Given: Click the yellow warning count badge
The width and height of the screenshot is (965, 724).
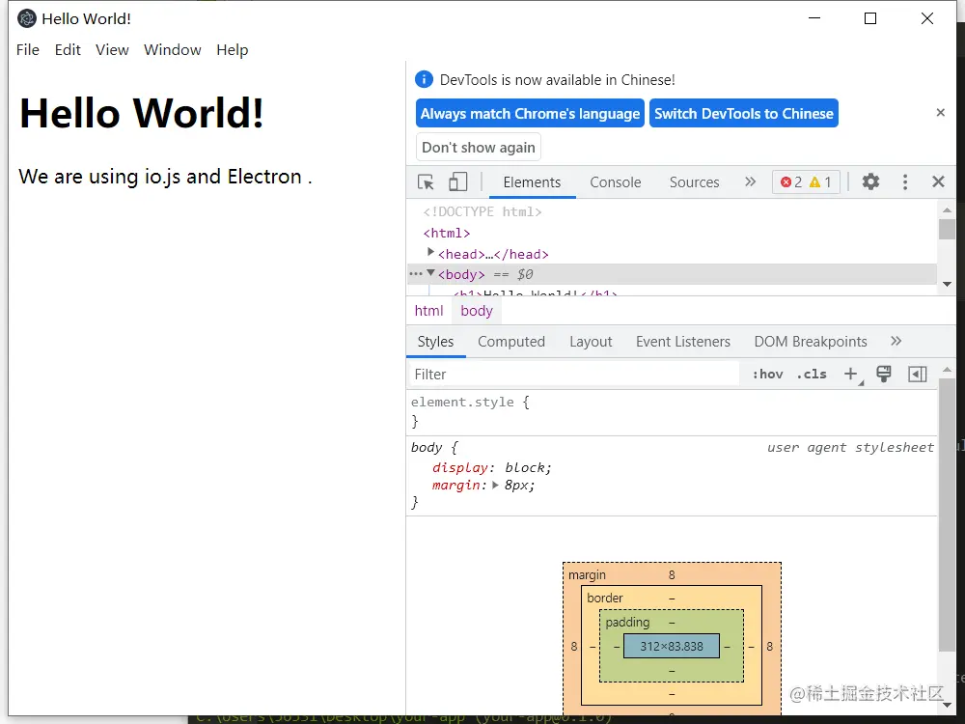Looking at the screenshot, I should tap(820, 182).
